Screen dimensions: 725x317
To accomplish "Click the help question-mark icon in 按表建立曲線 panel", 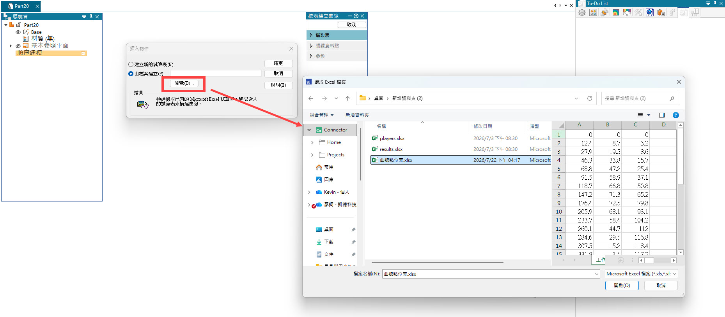I will [x=356, y=16].
